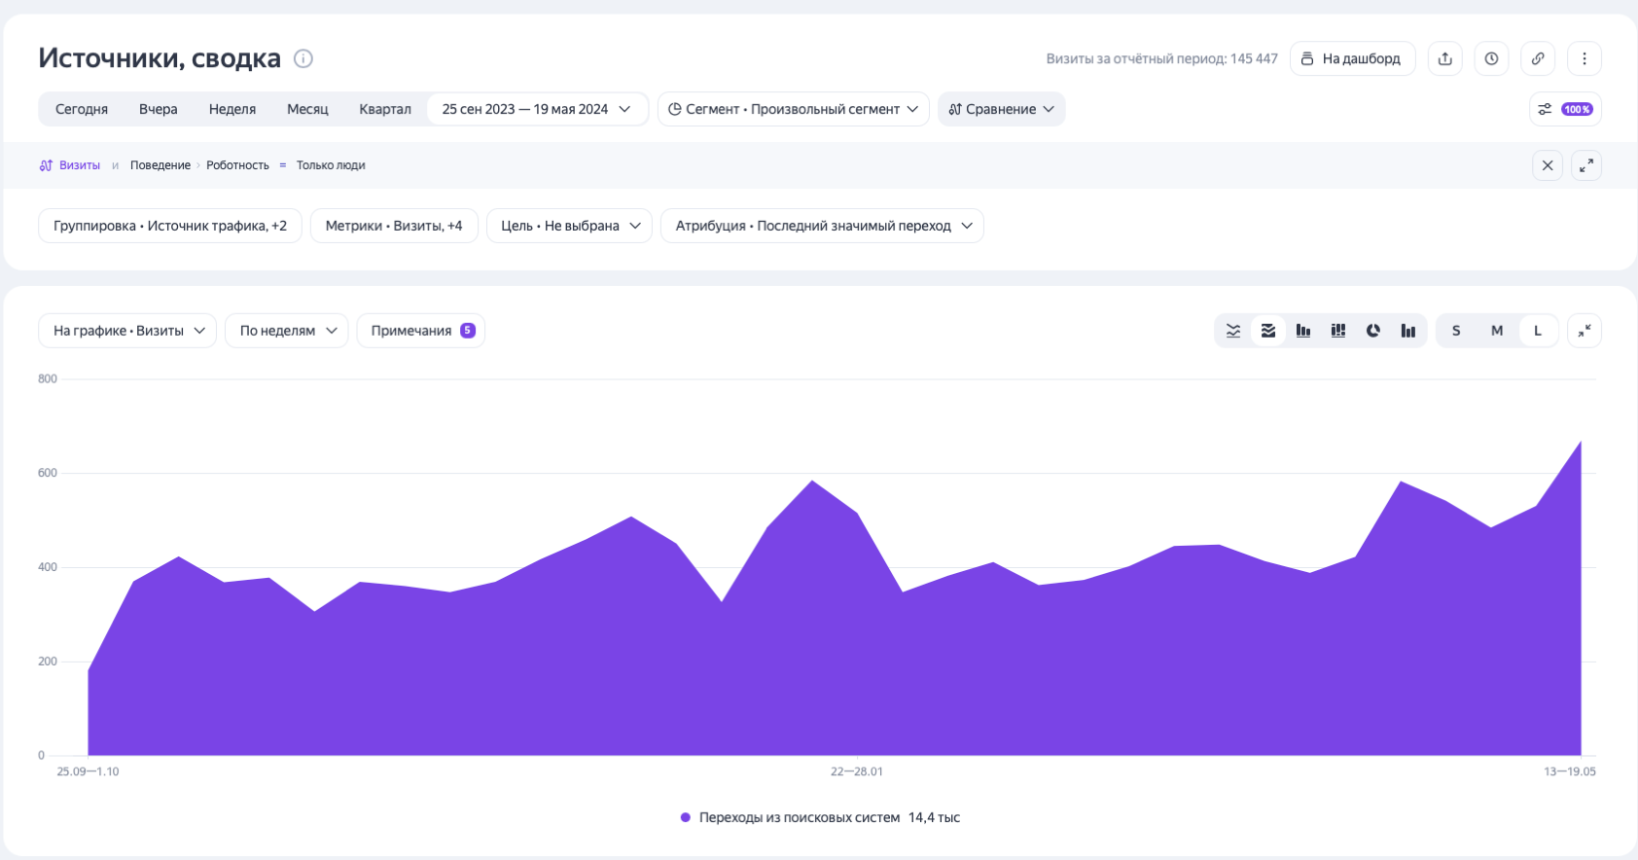Open the clock history icon
Image resolution: width=1638 pixels, height=860 pixels.
click(1491, 58)
